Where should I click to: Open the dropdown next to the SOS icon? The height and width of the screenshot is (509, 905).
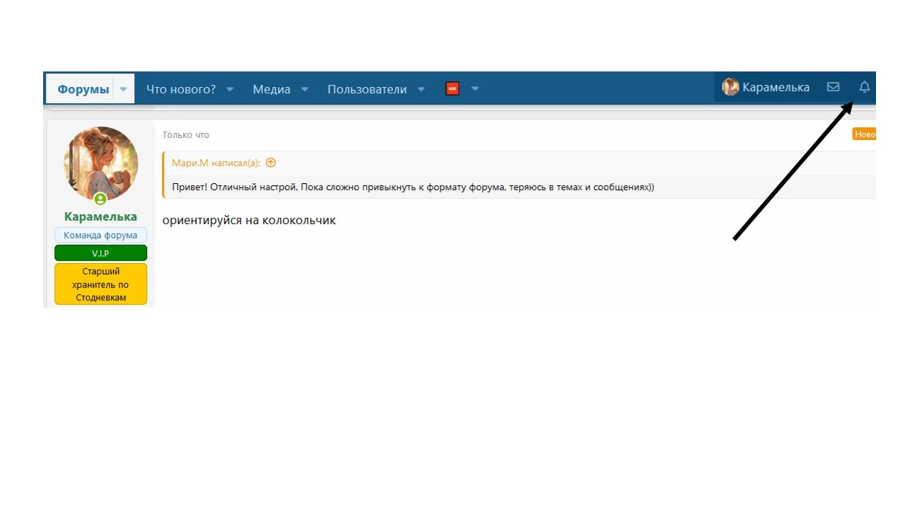click(474, 88)
